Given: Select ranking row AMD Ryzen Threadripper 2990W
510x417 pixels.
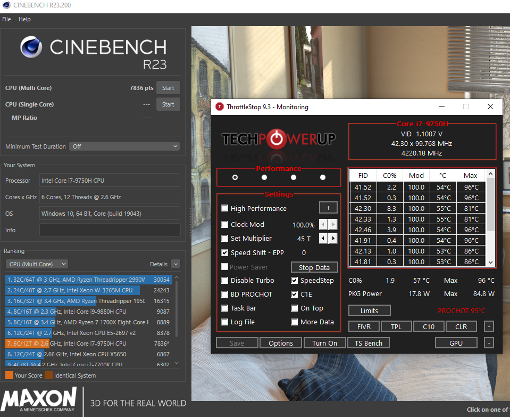Looking at the screenshot, I should pos(88,280).
